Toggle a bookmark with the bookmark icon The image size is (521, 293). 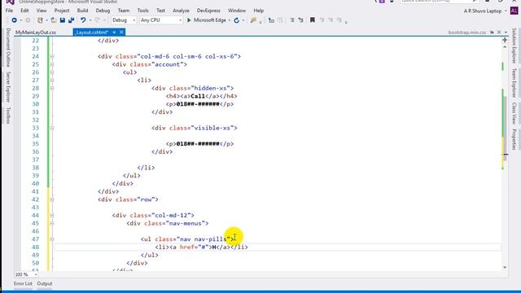[x=313, y=20]
